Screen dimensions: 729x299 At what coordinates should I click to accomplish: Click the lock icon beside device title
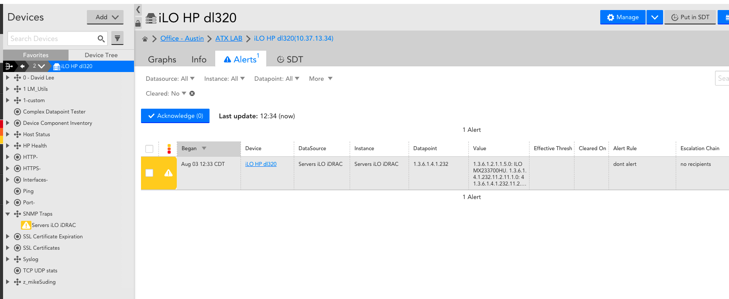tap(138, 24)
